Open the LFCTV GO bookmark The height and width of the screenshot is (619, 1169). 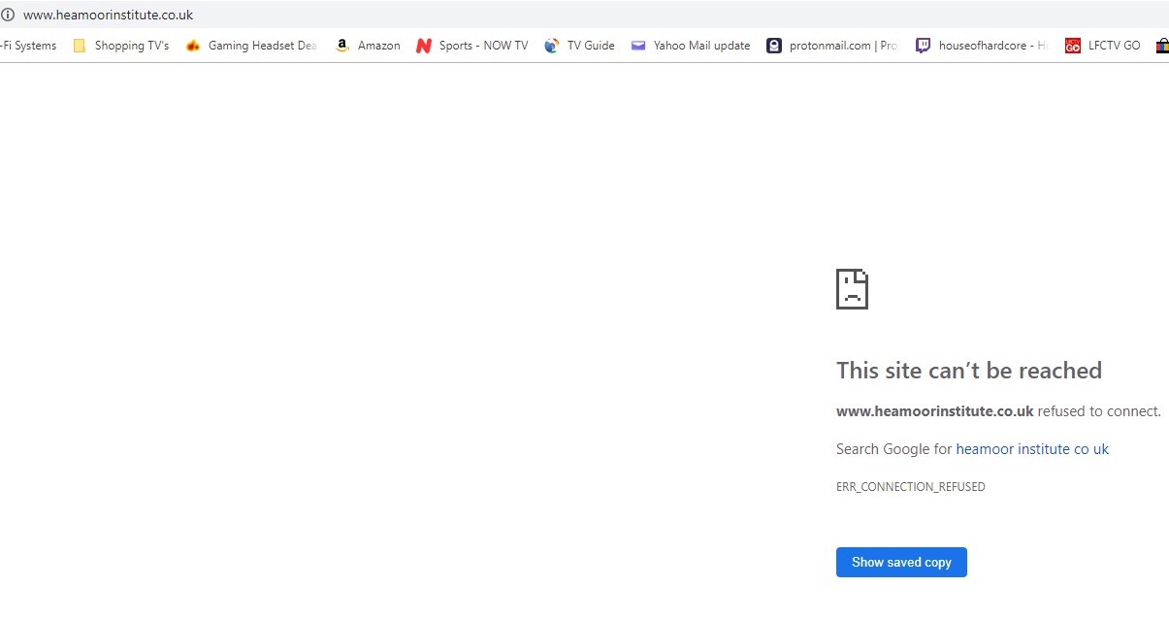(1103, 46)
